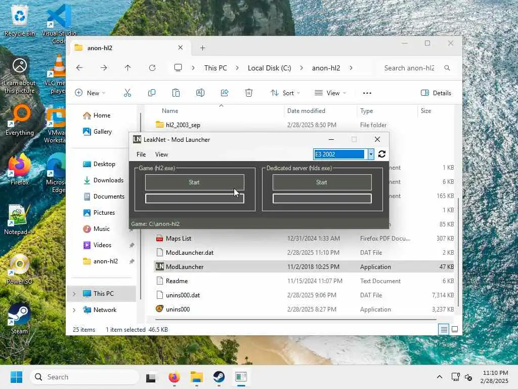Select the unins000 application file
Viewport: 518px width, 389px height.
tap(304, 309)
